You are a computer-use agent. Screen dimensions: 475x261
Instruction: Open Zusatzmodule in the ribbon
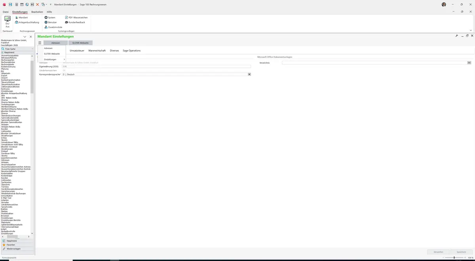(53, 27)
